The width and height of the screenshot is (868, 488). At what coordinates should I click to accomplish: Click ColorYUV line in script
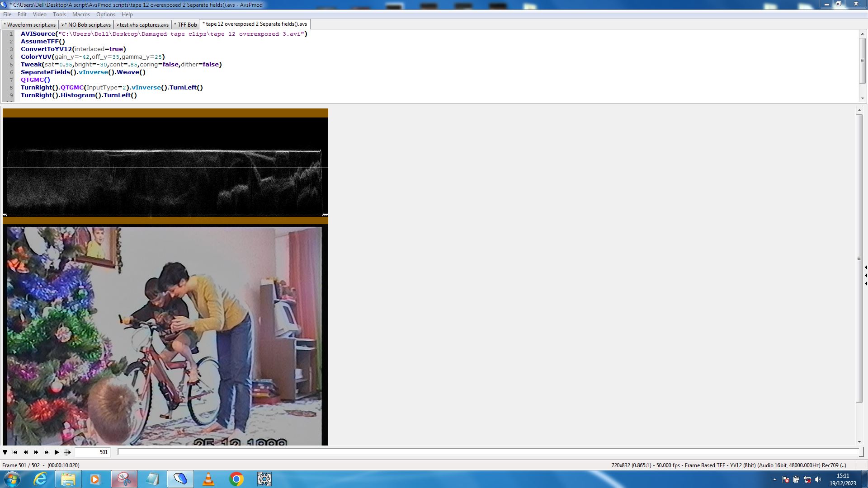tap(93, 57)
